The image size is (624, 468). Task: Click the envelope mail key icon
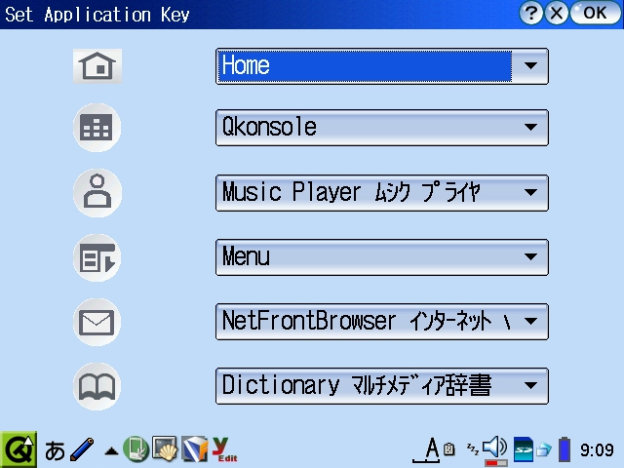(97, 322)
